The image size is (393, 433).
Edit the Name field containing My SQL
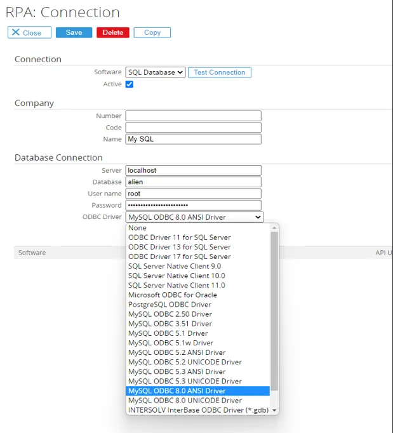coord(193,139)
